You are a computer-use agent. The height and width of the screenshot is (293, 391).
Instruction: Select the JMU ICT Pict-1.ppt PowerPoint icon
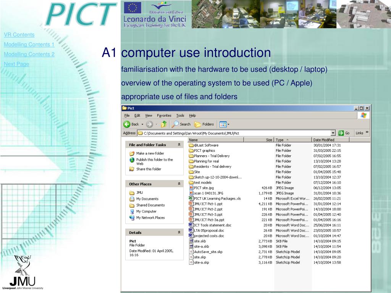191,204
